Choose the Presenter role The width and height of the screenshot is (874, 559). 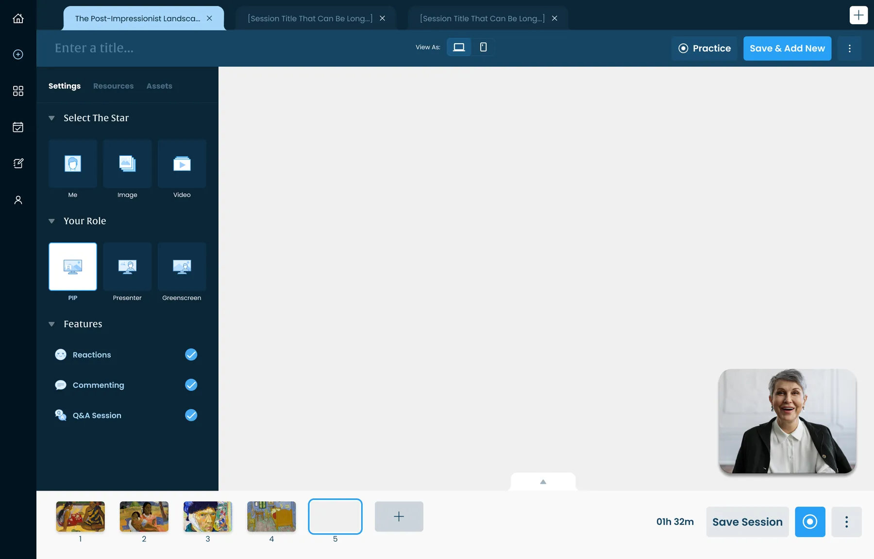(127, 267)
